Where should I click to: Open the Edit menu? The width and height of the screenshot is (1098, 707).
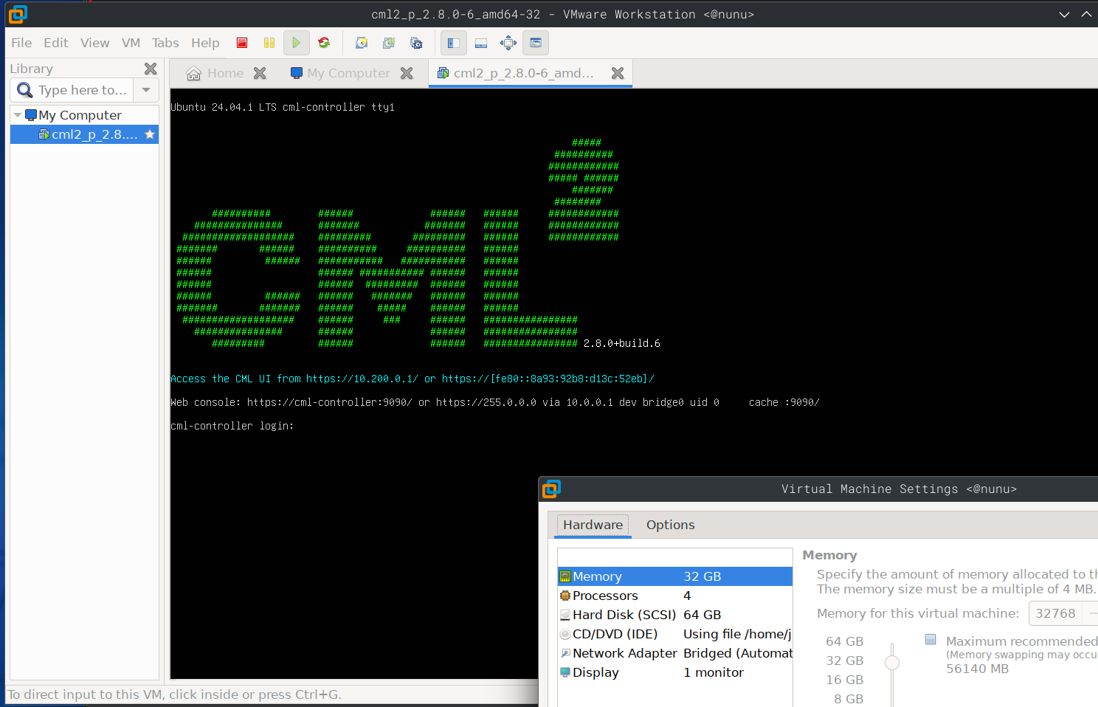pyautogui.click(x=56, y=43)
